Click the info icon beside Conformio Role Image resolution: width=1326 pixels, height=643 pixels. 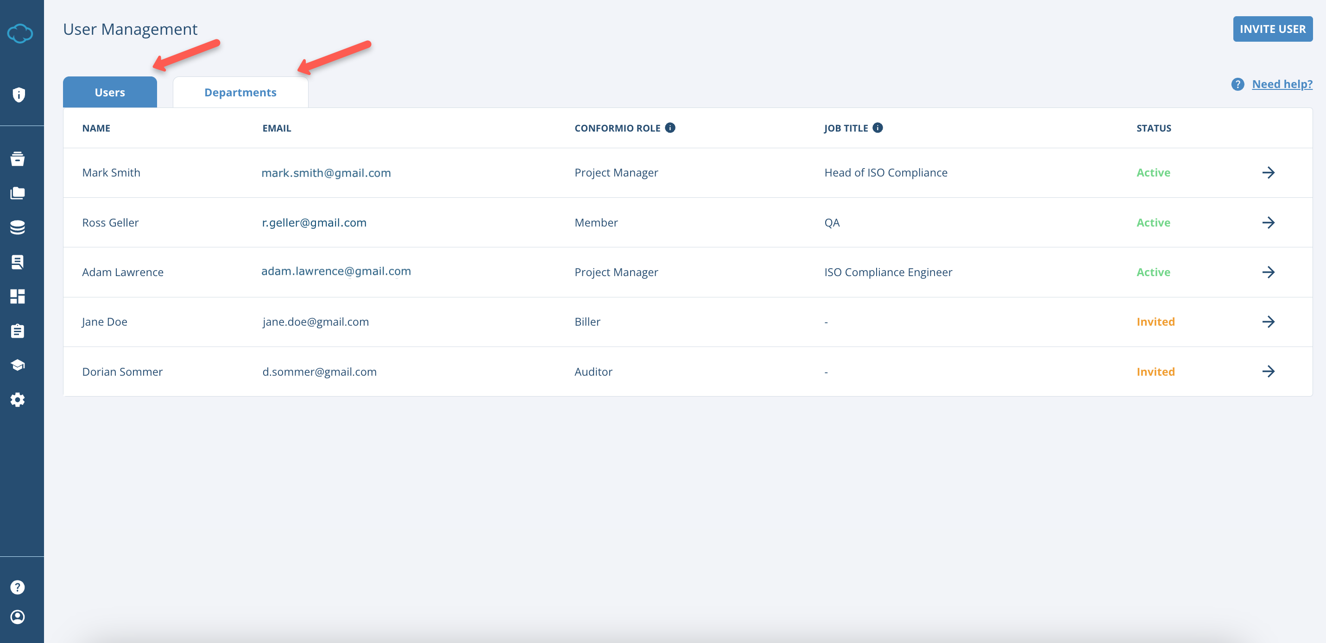click(x=669, y=127)
